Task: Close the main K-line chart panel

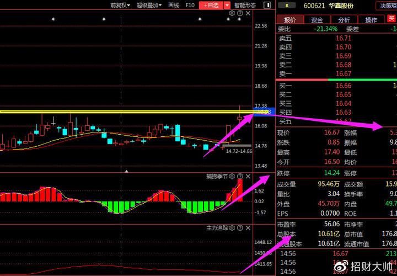Action: tap(248, 13)
